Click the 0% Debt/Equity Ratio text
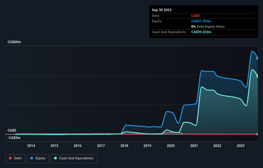Screen dimensions: 263x168 coord(208,27)
